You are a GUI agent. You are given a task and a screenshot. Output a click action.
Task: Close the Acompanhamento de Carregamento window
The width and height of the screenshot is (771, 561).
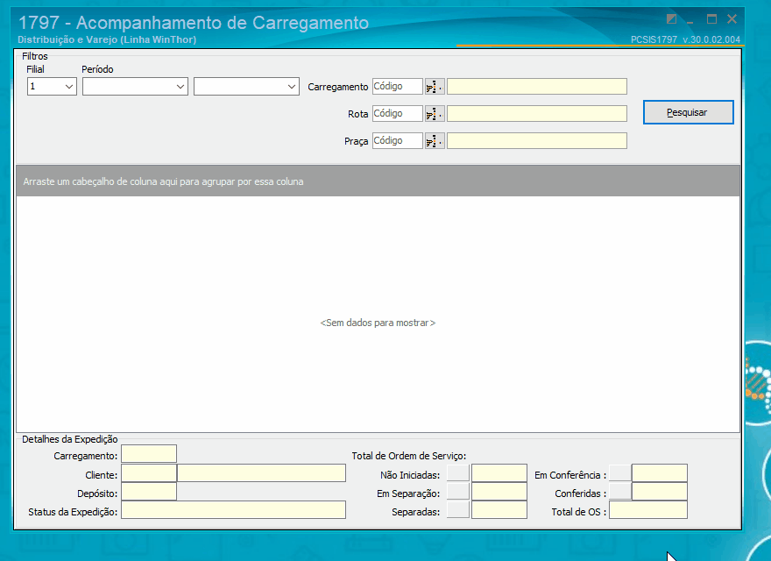(732, 18)
